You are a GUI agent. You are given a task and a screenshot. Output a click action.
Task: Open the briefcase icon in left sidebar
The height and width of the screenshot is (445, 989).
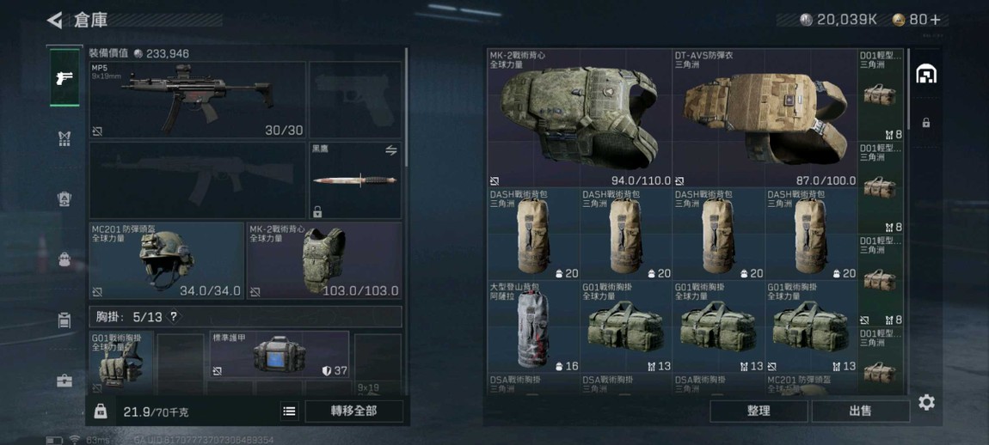coord(64,381)
